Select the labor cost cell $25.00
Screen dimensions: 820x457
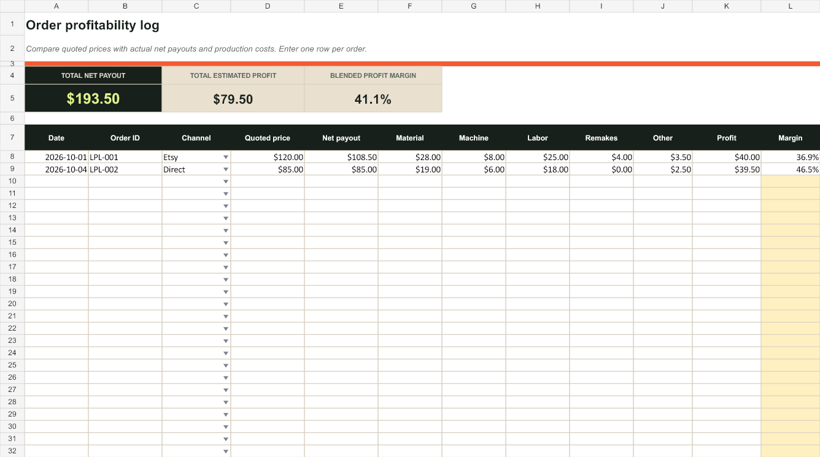pos(538,157)
